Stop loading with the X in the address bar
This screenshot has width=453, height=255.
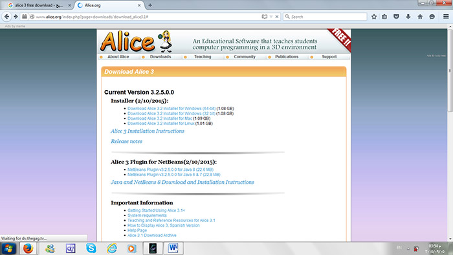point(277,17)
